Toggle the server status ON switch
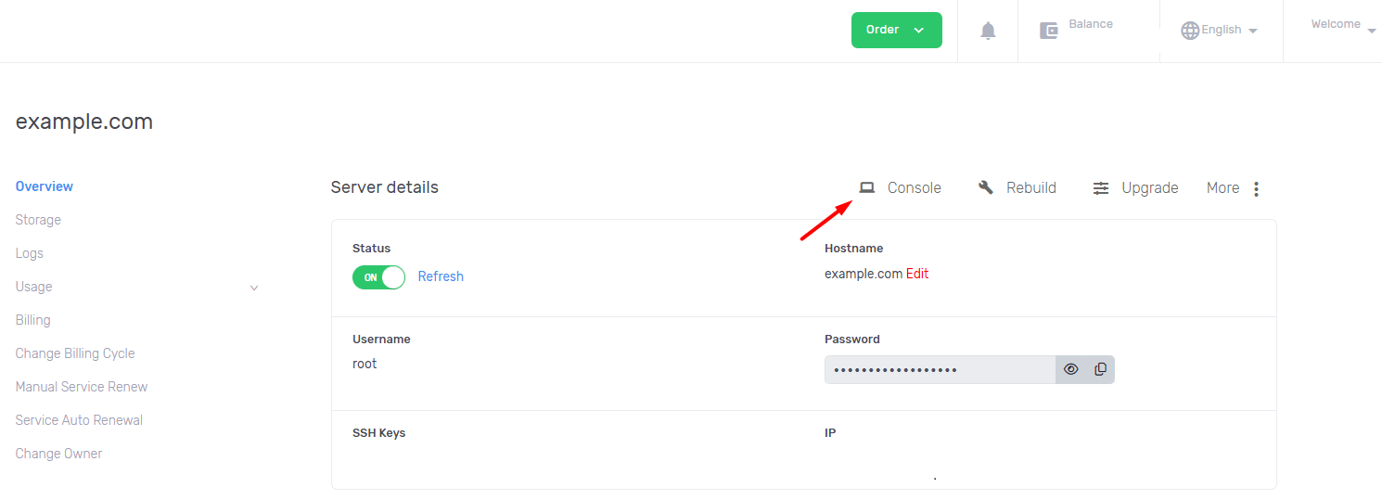1382x500 pixels. click(x=378, y=277)
